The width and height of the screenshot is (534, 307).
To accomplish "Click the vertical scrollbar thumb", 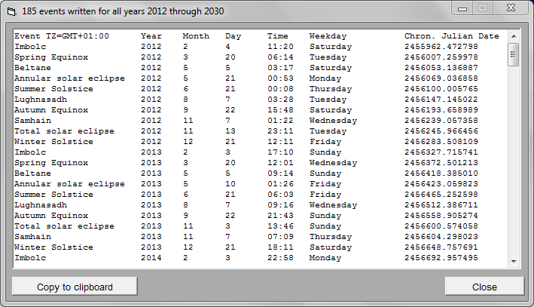I will coord(513,54).
